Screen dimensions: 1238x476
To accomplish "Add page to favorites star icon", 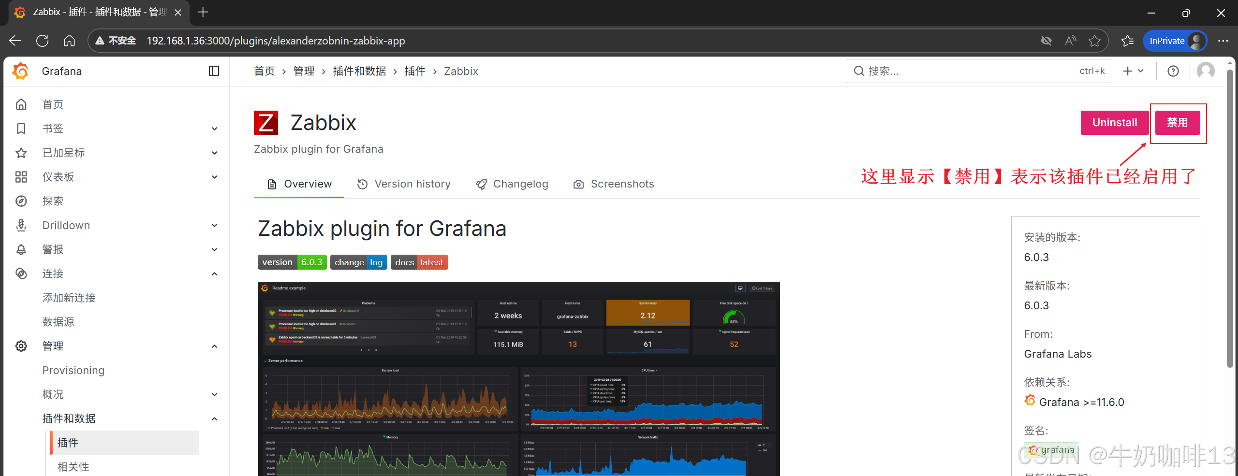I will 1095,41.
